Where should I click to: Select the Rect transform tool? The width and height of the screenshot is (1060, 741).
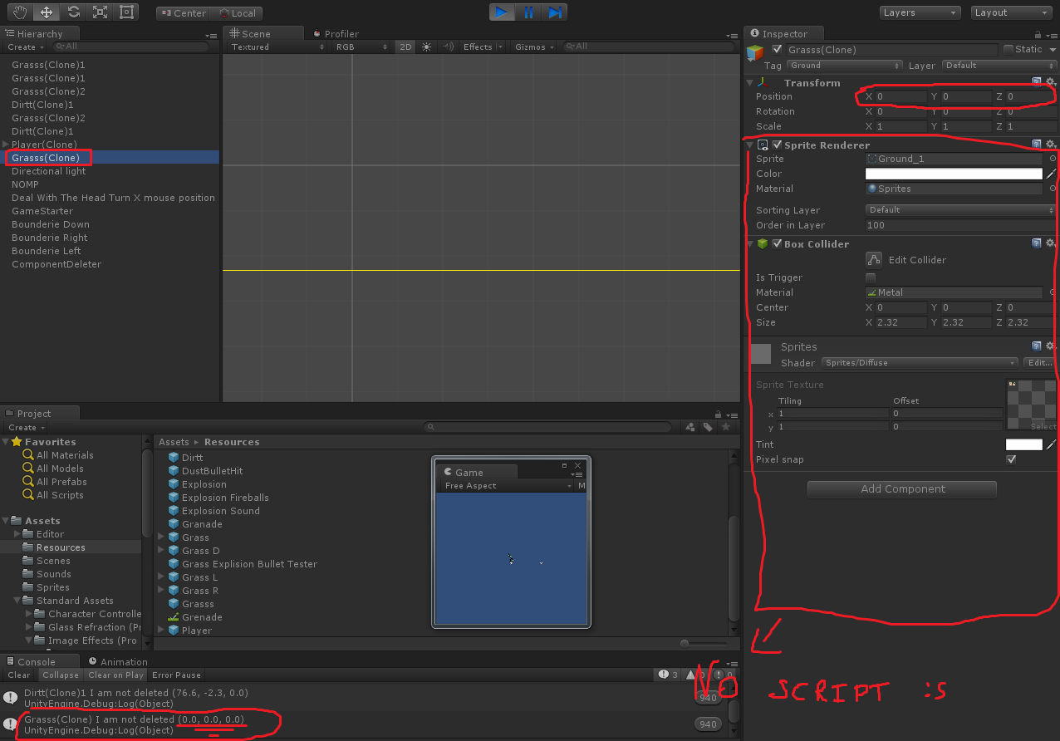(x=125, y=12)
